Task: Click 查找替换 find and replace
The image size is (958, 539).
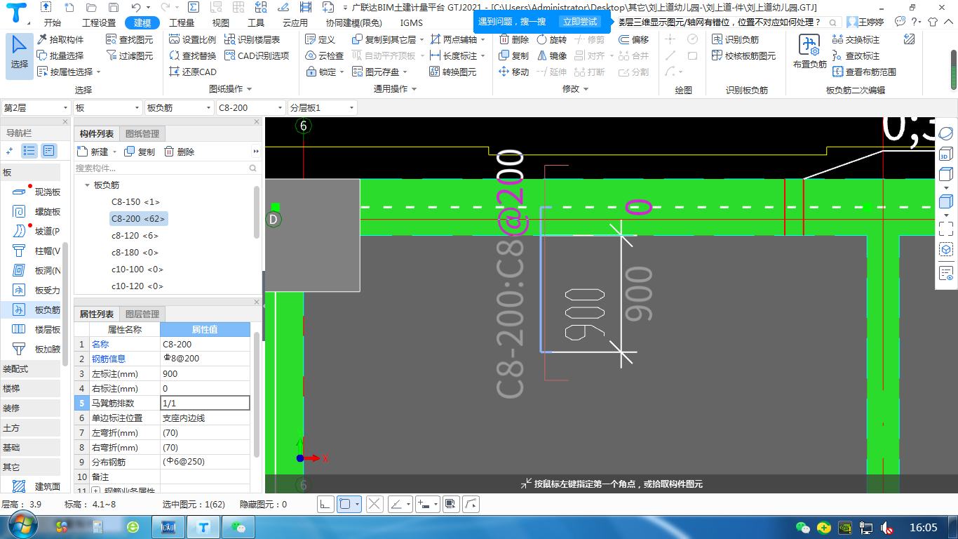Action: click(x=194, y=55)
